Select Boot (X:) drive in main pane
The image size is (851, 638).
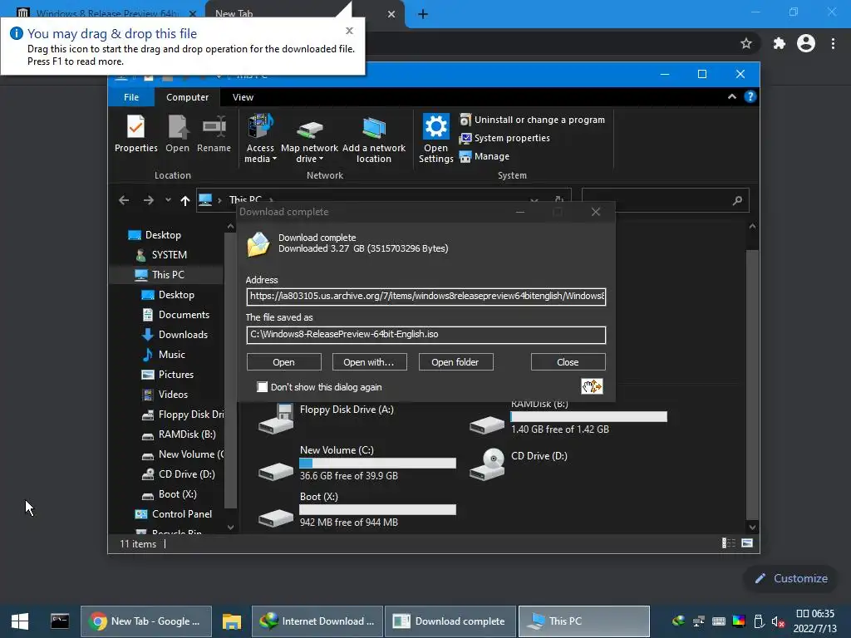click(x=357, y=510)
